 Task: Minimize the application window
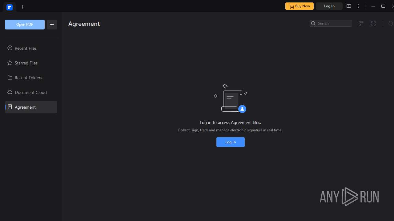(373, 6)
